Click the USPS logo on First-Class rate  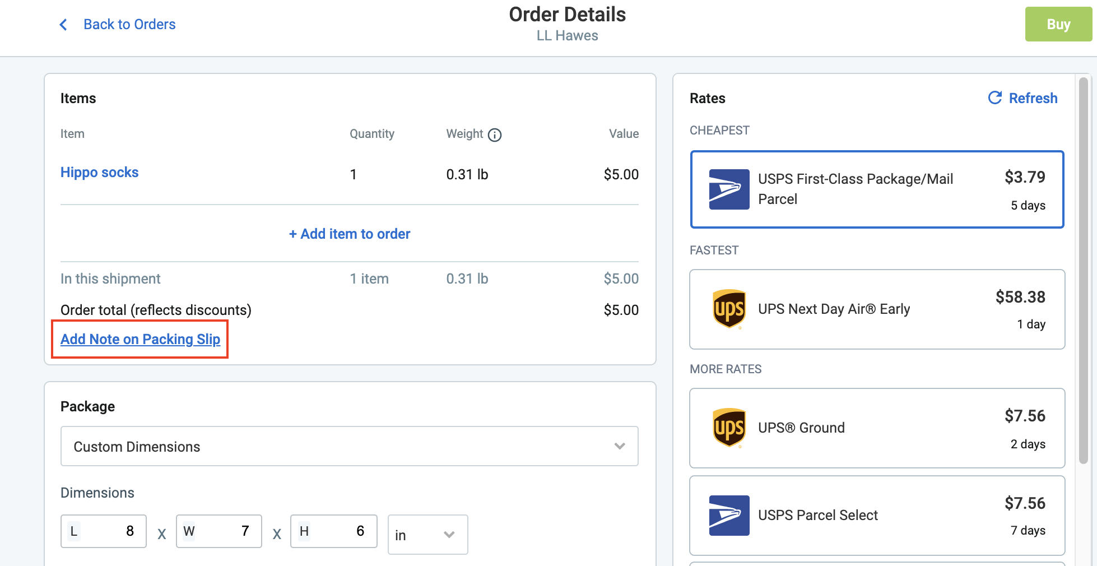tap(729, 189)
